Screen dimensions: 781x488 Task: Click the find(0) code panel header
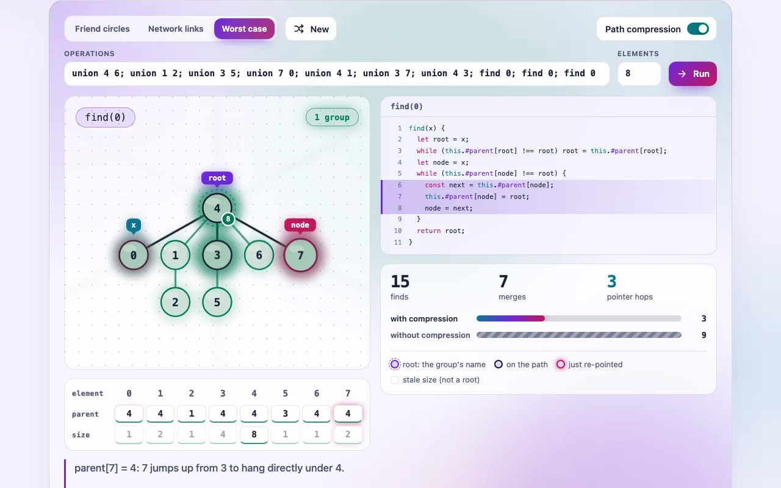pyautogui.click(x=549, y=106)
